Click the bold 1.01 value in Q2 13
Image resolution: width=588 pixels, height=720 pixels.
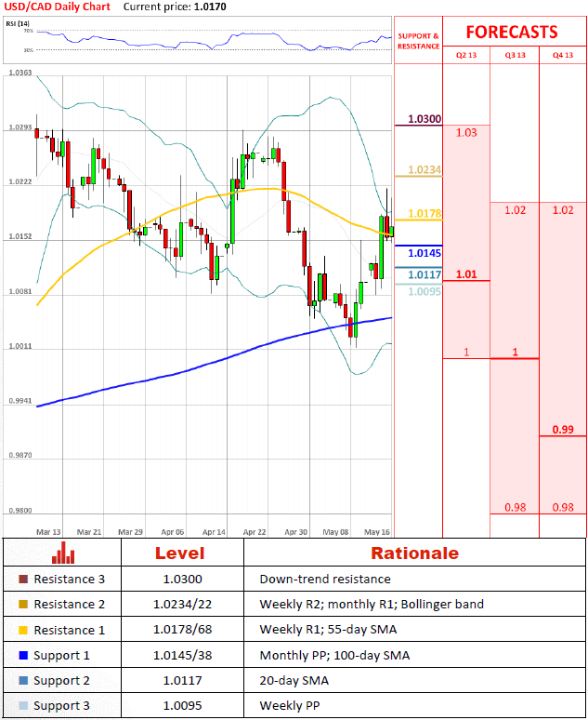(x=466, y=274)
